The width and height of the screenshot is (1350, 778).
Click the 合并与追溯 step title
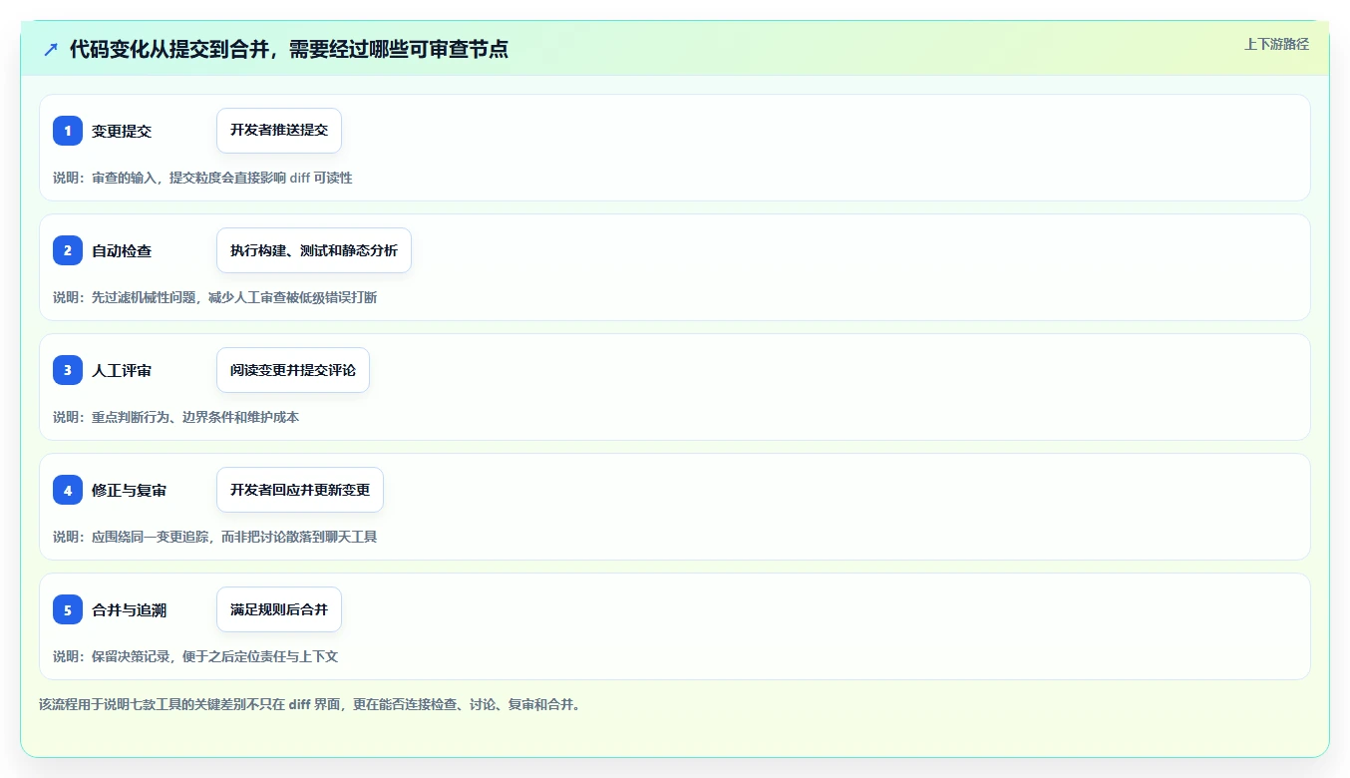[130, 609]
